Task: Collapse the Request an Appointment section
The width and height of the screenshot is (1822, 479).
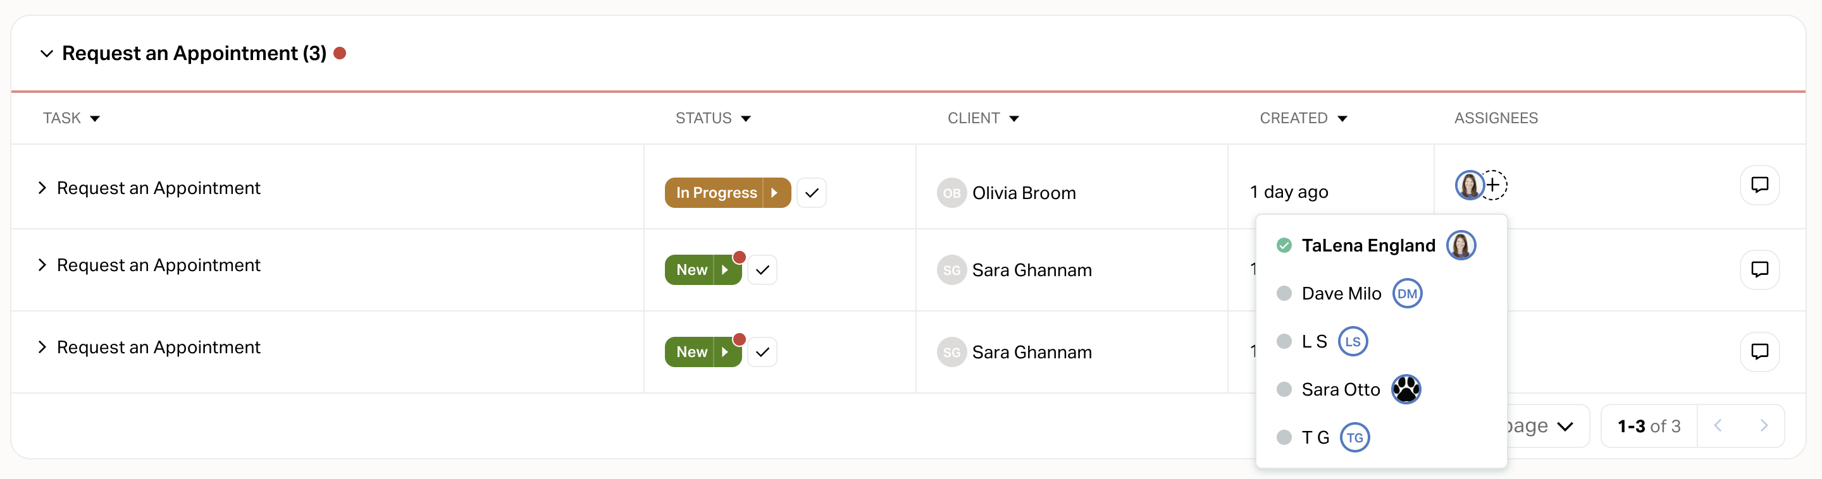Action: (47, 54)
